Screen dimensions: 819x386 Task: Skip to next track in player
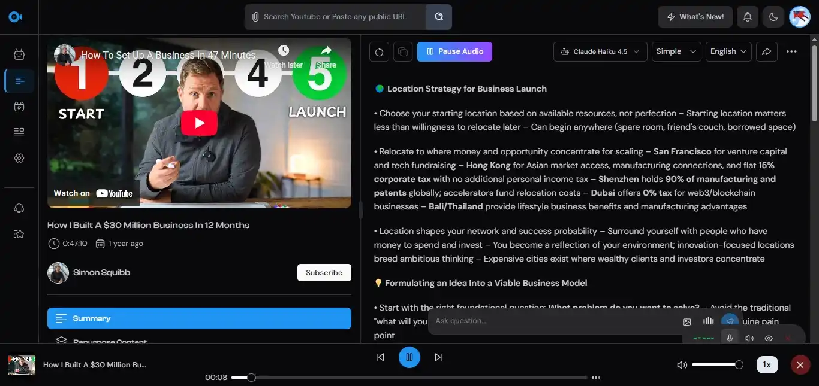click(439, 357)
